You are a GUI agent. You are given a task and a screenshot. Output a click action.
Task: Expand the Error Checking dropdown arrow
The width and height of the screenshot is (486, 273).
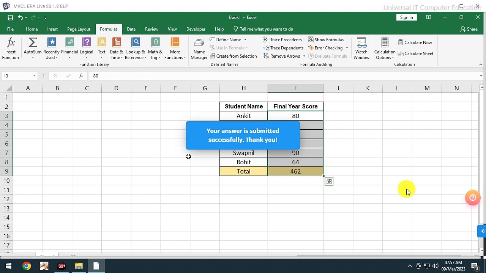tap(347, 48)
